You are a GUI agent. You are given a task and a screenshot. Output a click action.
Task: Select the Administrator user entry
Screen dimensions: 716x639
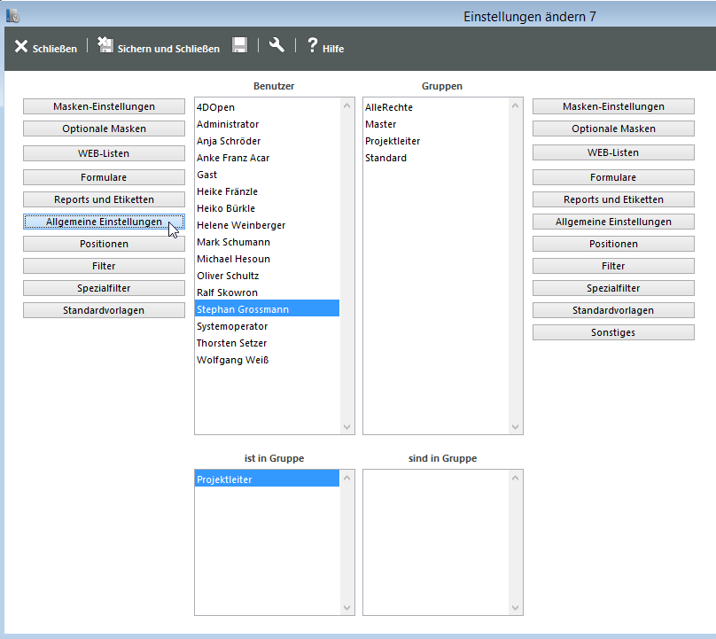[x=228, y=124]
